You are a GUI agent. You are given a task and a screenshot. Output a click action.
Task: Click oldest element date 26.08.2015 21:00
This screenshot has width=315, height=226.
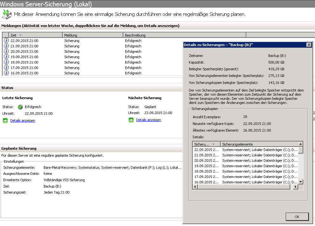tap(257, 130)
